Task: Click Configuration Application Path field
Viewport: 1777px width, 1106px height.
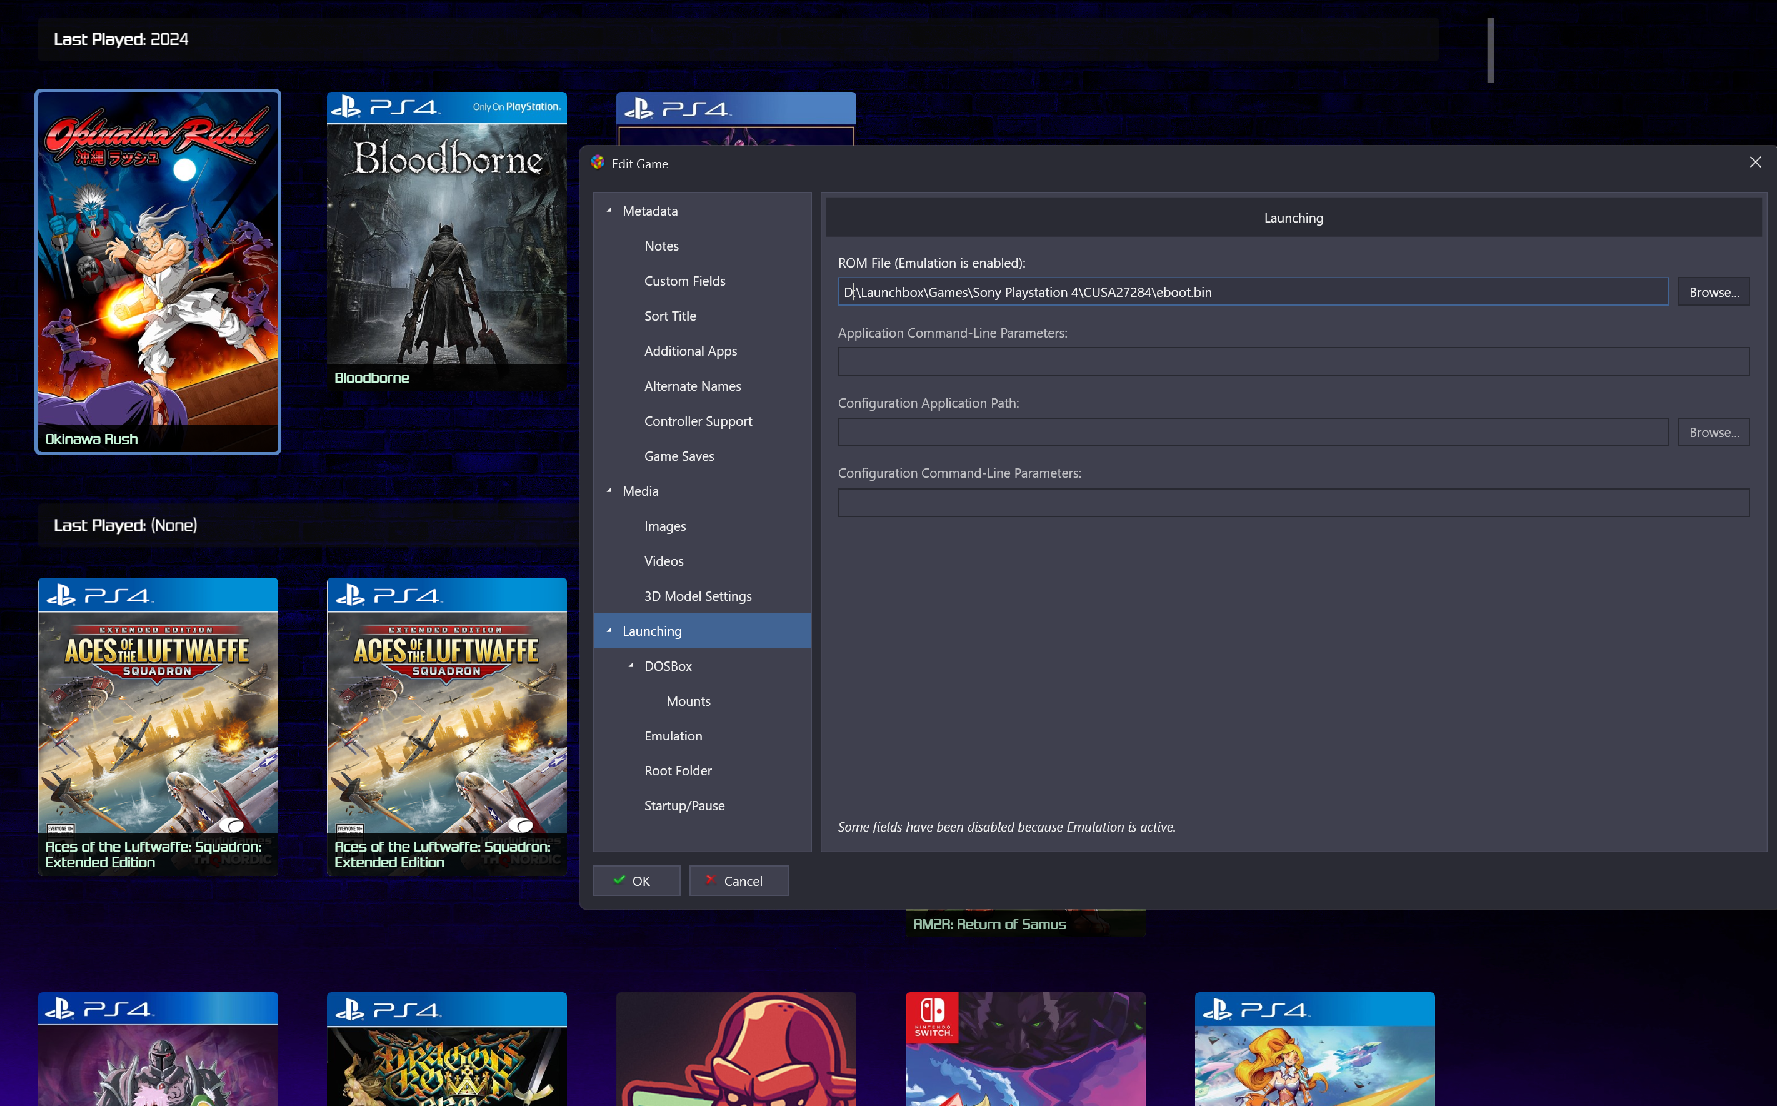Action: click(x=1253, y=432)
